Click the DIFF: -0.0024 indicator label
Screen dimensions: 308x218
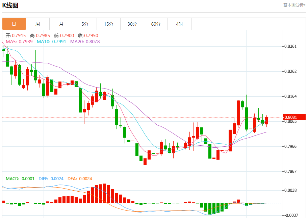tap(51, 179)
